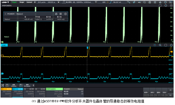The height and width of the screenshot is (105, 175).
Task: Click the Rds(on) maximum value 2.6799 Ω
Action: (49, 19)
